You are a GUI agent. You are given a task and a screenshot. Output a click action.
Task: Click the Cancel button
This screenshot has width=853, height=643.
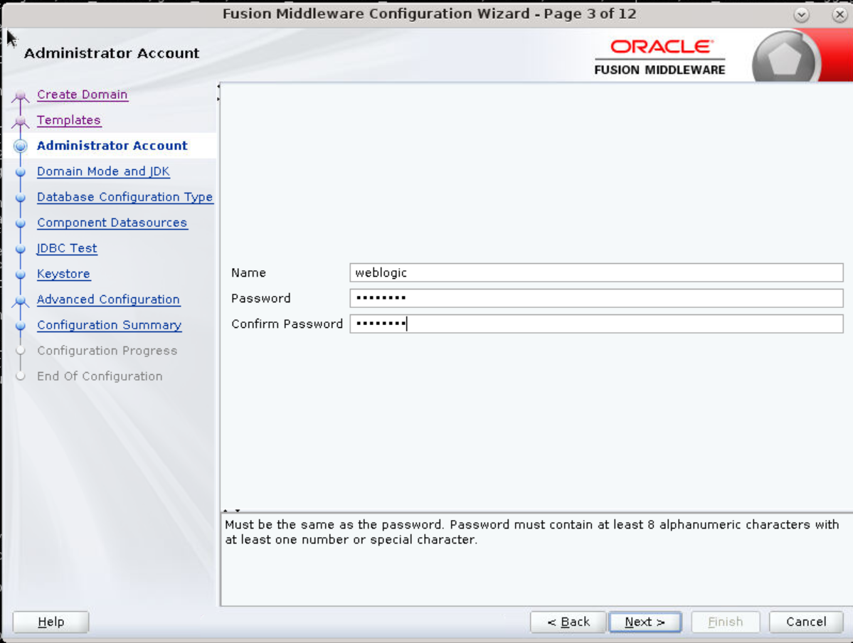(806, 622)
